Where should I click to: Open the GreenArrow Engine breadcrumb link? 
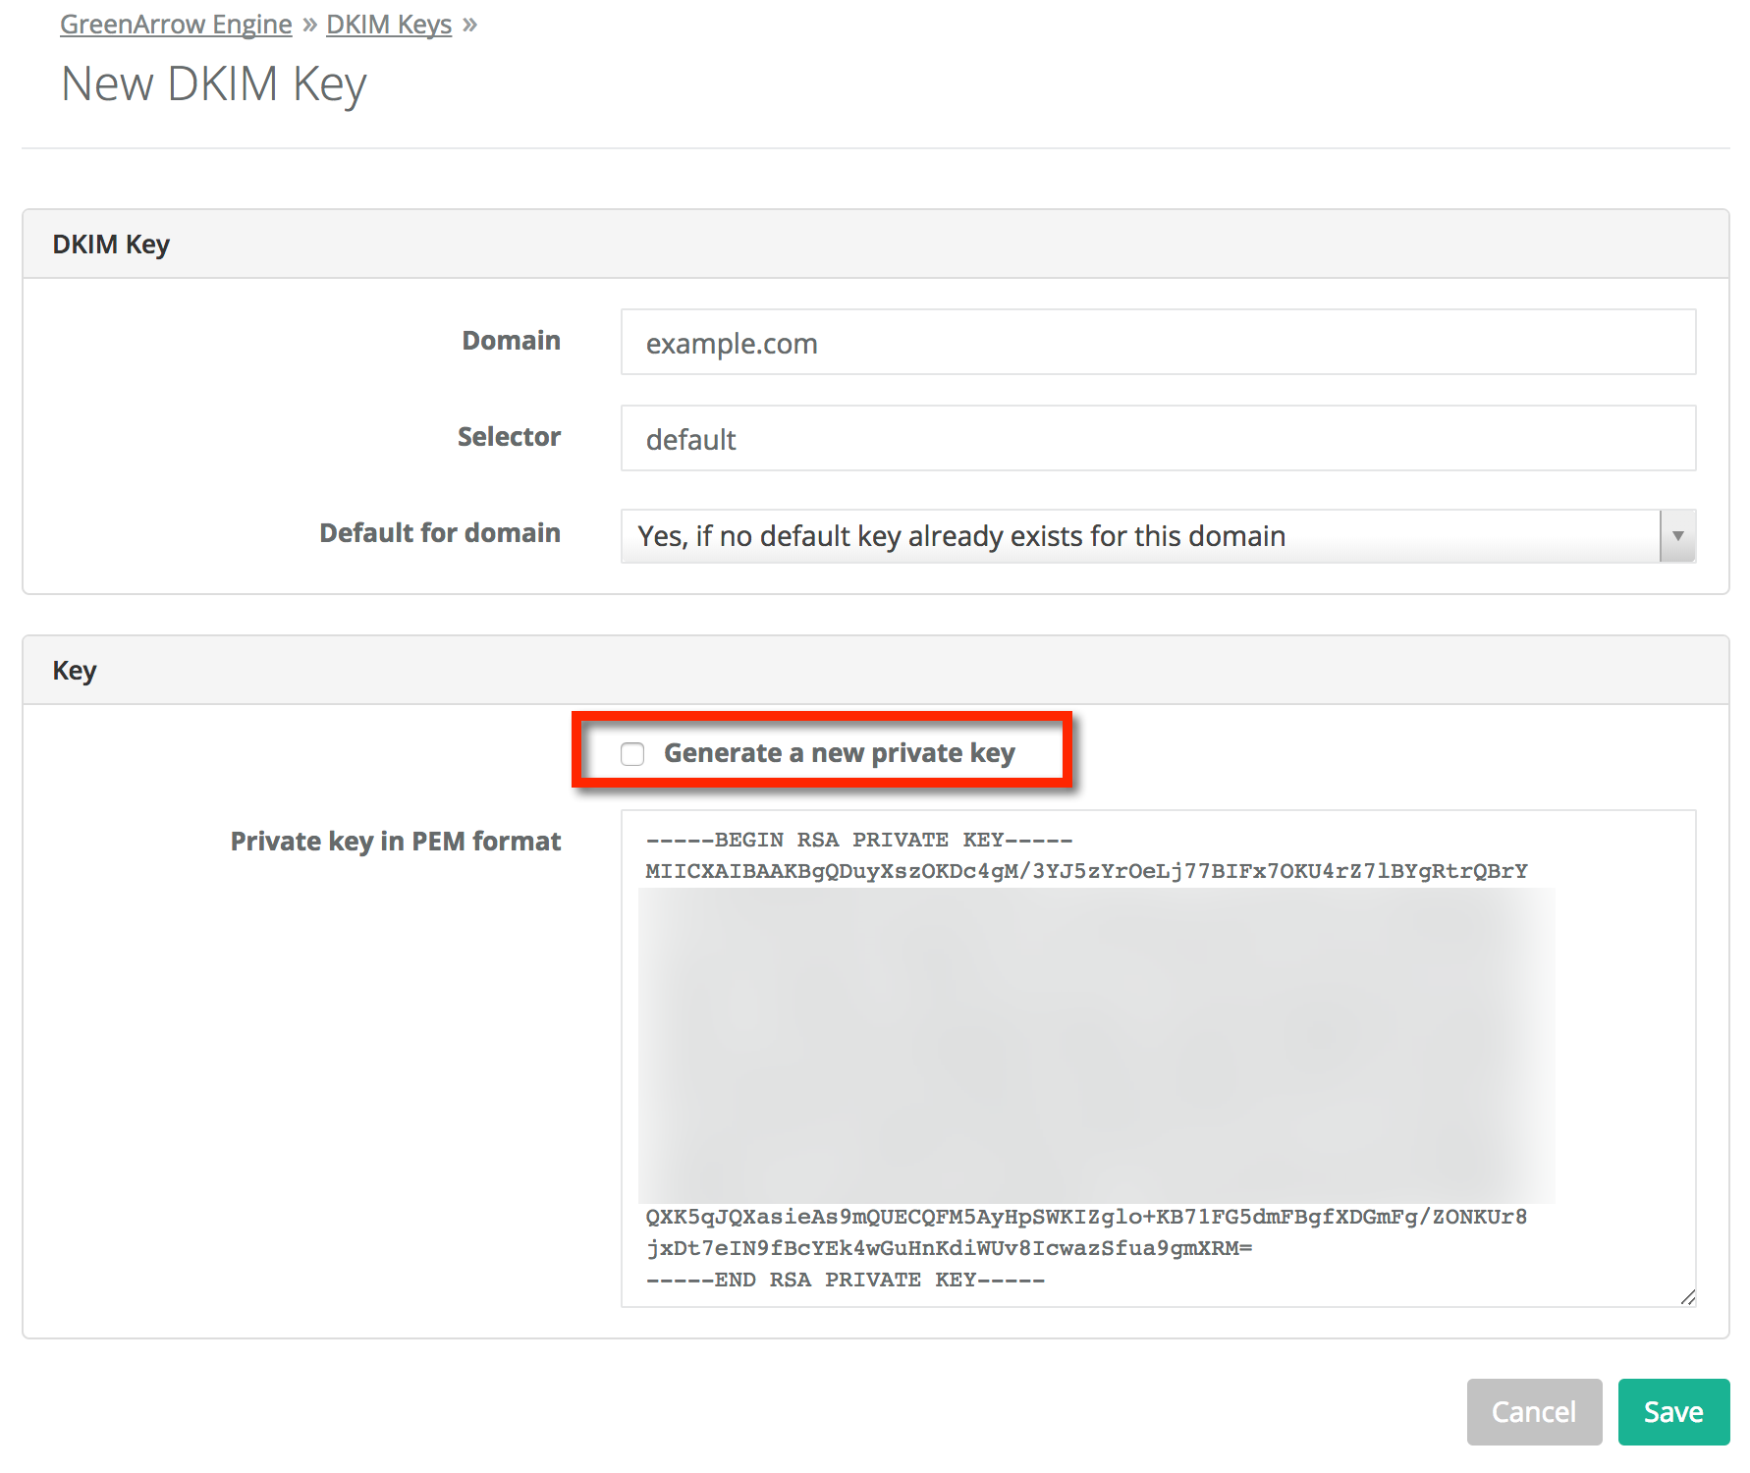coord(176,25)
